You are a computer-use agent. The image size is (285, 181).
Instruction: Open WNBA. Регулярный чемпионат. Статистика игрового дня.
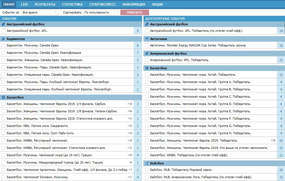[56, 148]
